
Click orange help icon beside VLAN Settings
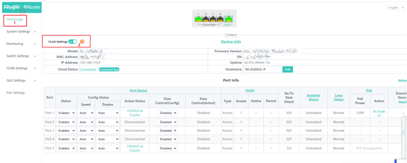click(x=82, y=41)
